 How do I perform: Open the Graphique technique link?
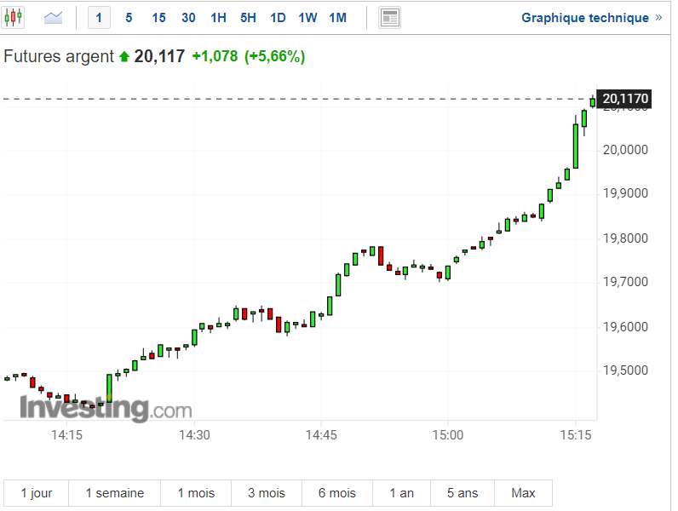click(591, 18)
